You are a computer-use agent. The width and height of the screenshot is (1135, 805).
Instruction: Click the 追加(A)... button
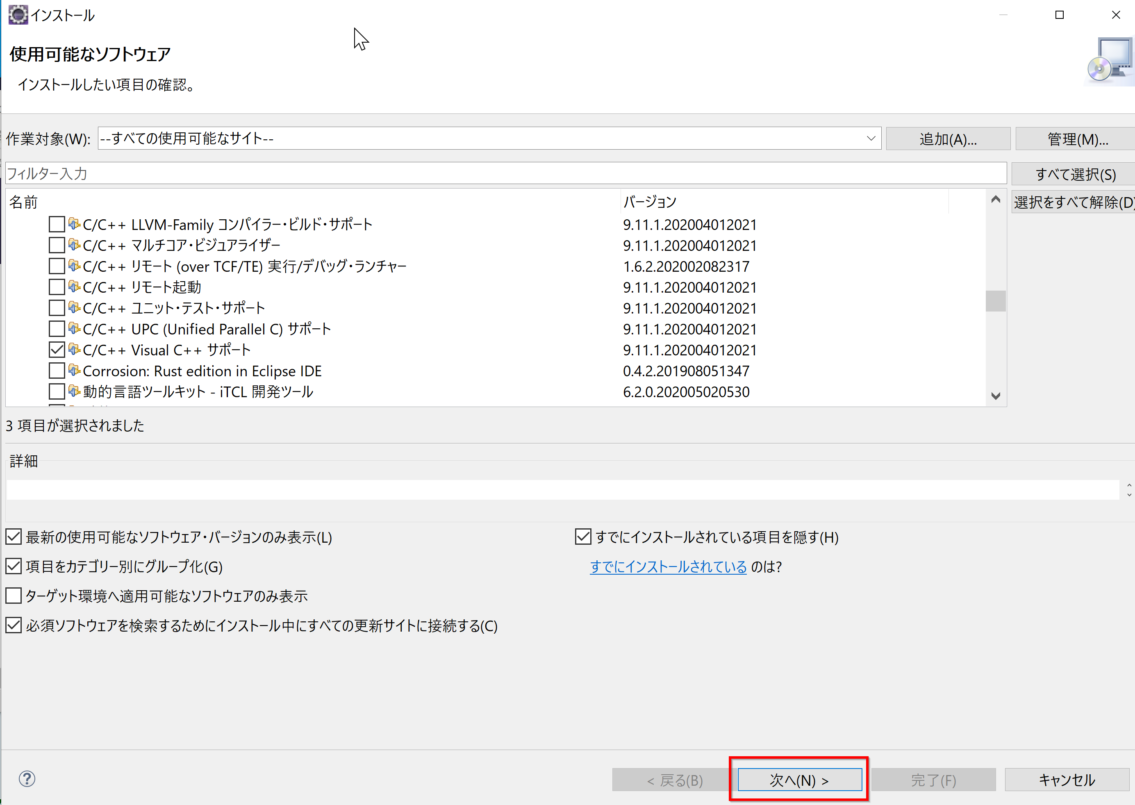948,139
